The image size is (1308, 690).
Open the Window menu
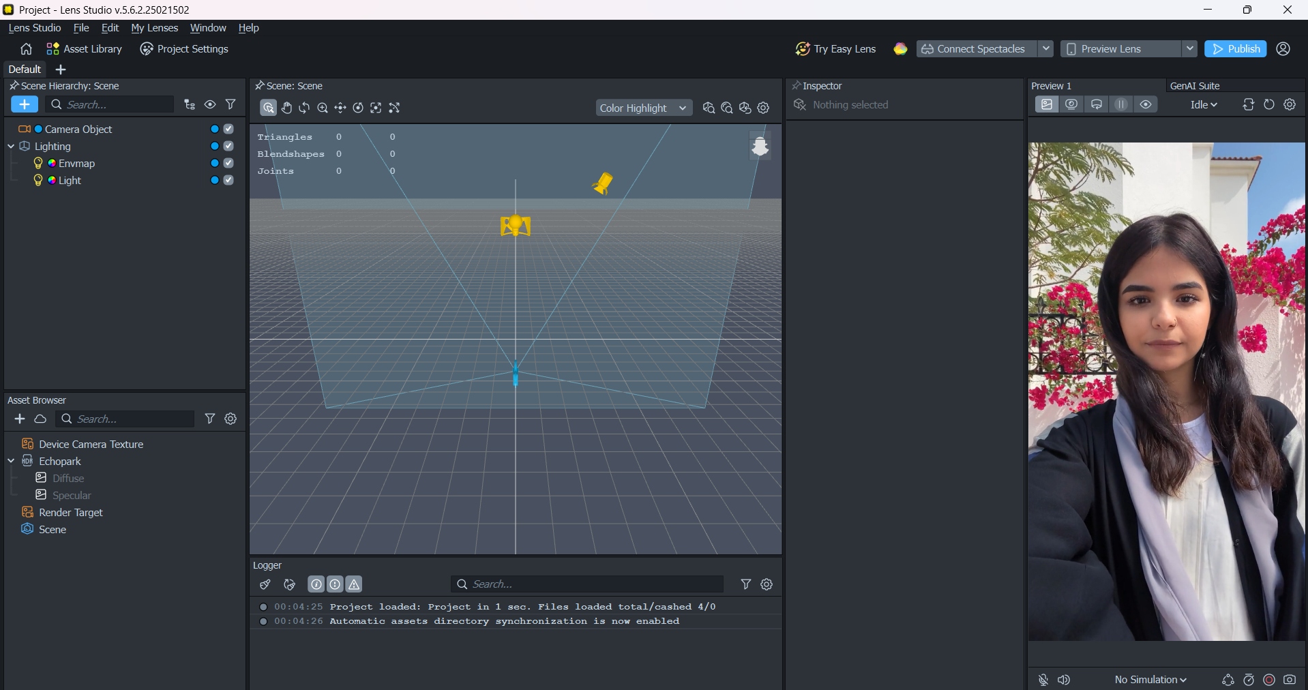(x=208, y=28)
